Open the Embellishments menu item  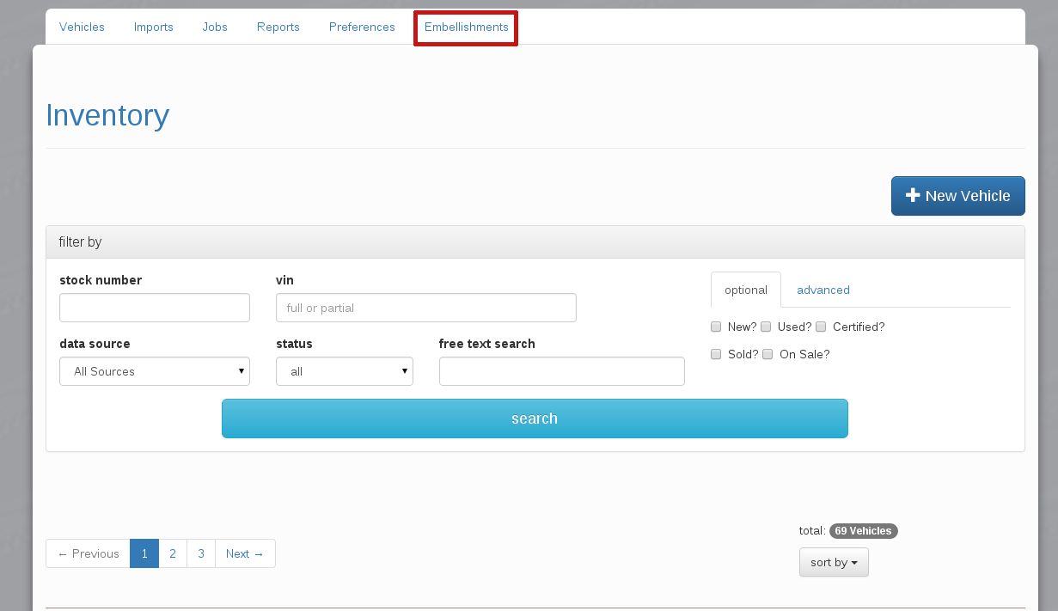466,27
